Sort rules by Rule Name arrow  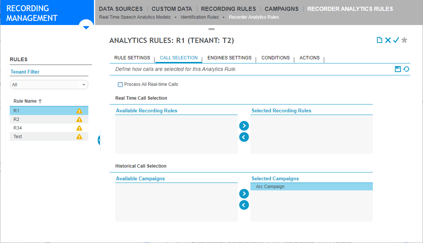tap(40, 101)
